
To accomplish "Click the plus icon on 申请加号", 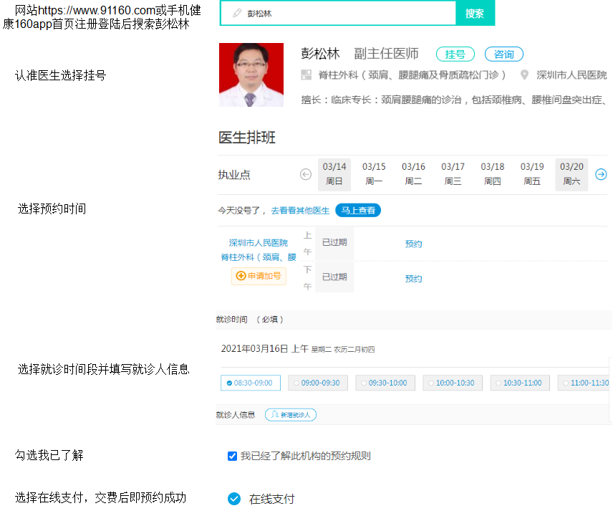I will (241, 276).
